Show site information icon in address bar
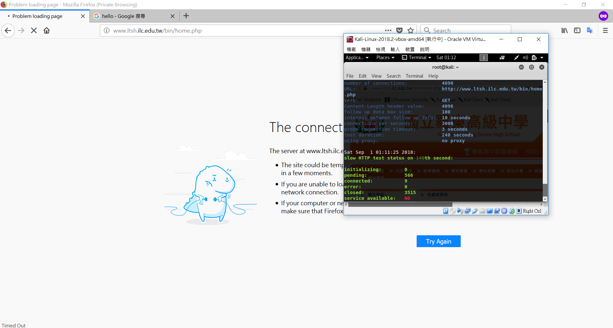Viewport: 613px width, 328px height. tap(107, 30)
